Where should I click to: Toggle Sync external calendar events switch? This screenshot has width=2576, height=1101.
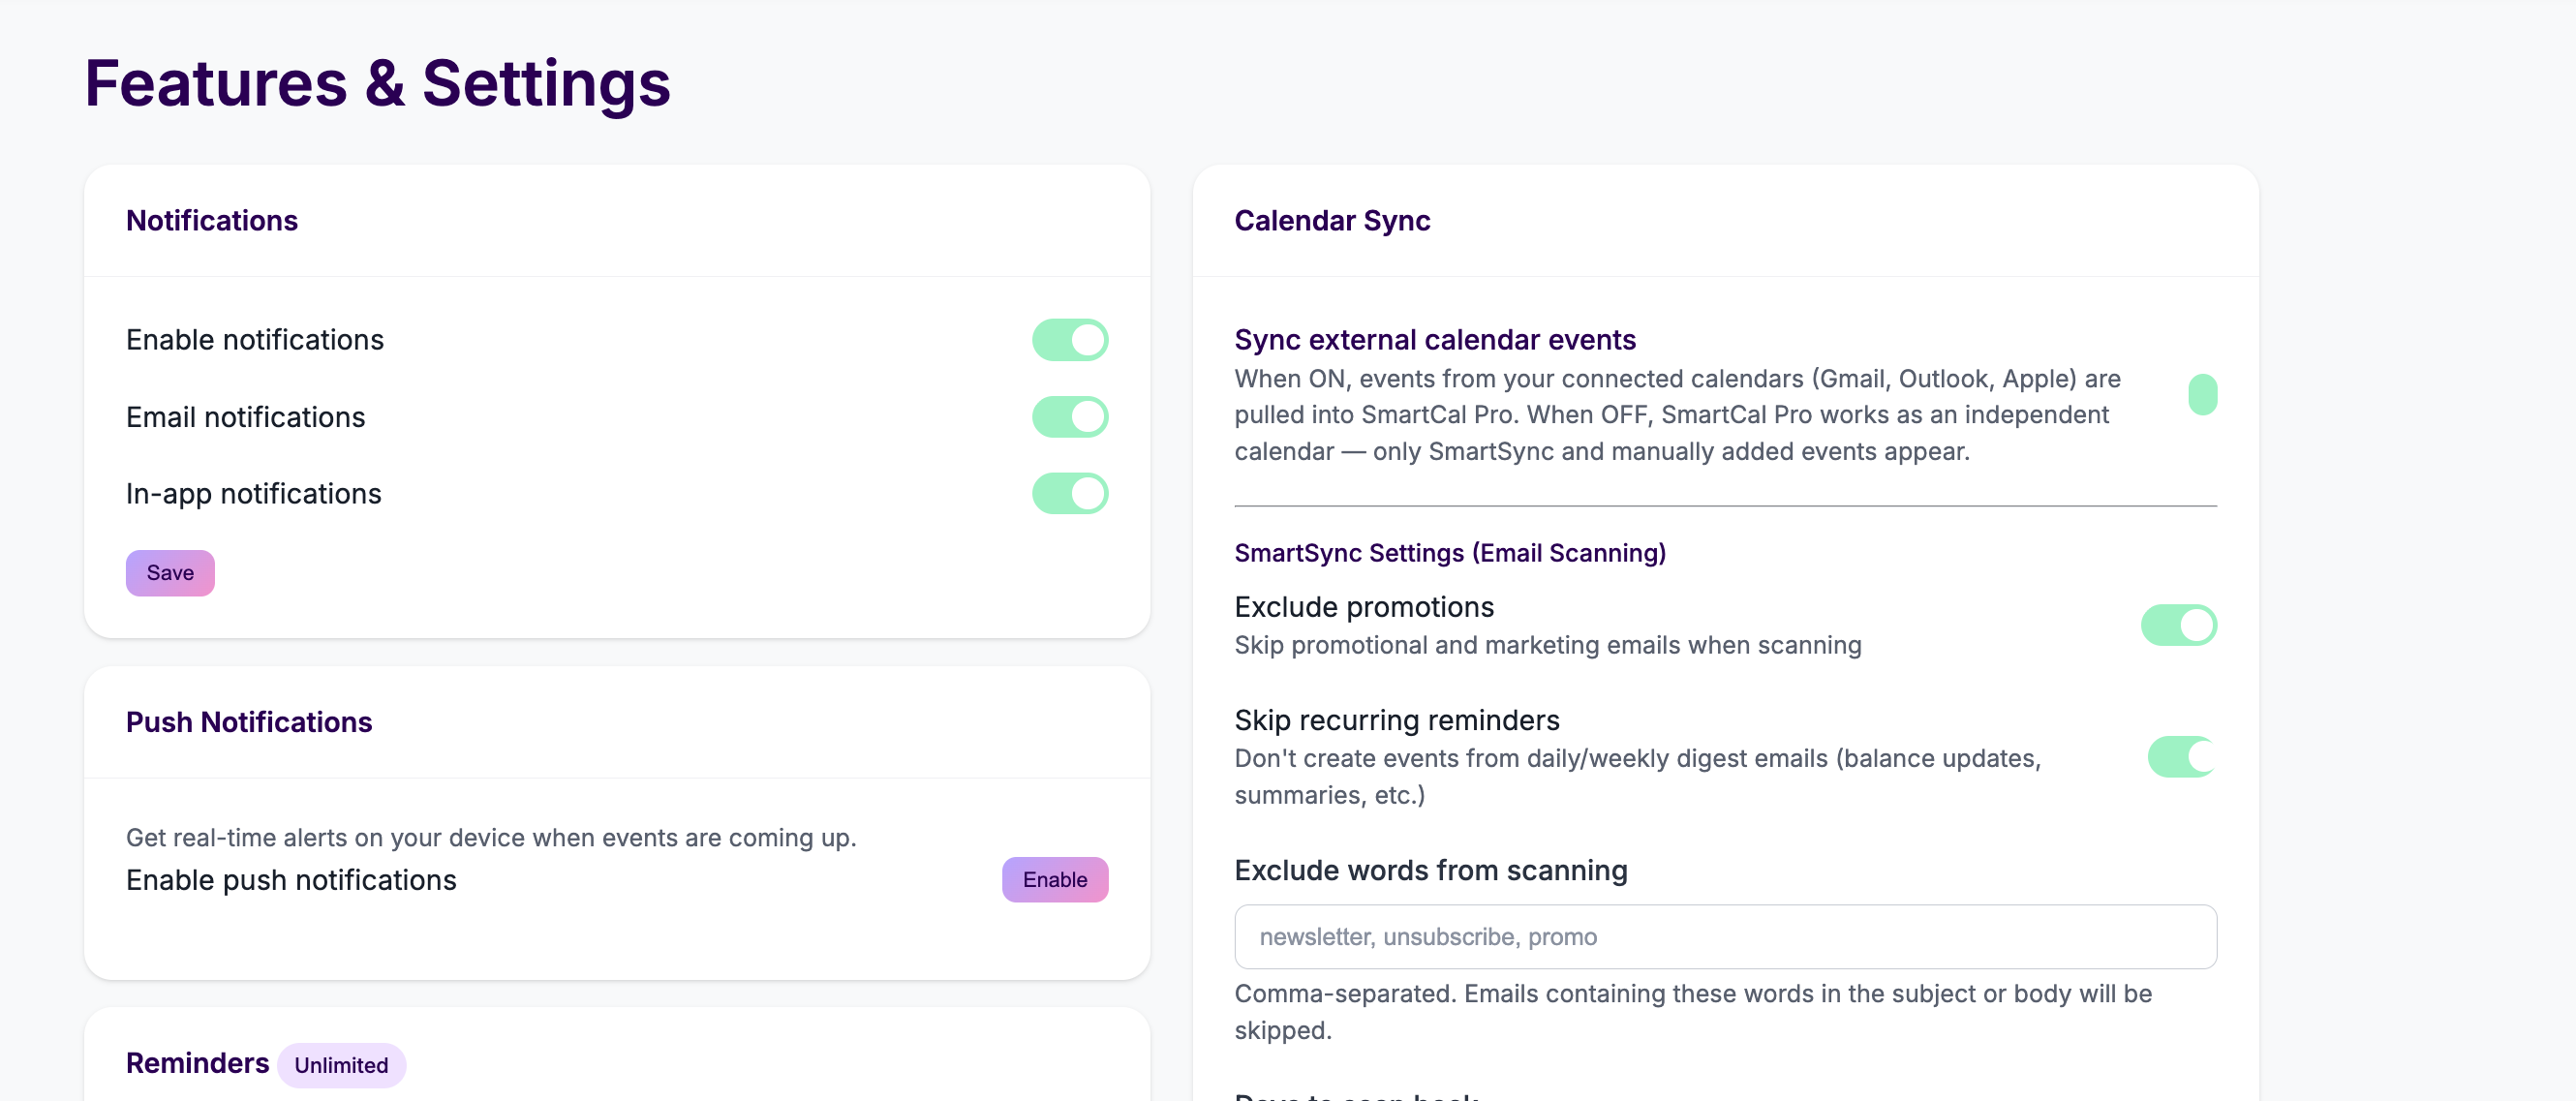coord(2202,395)
